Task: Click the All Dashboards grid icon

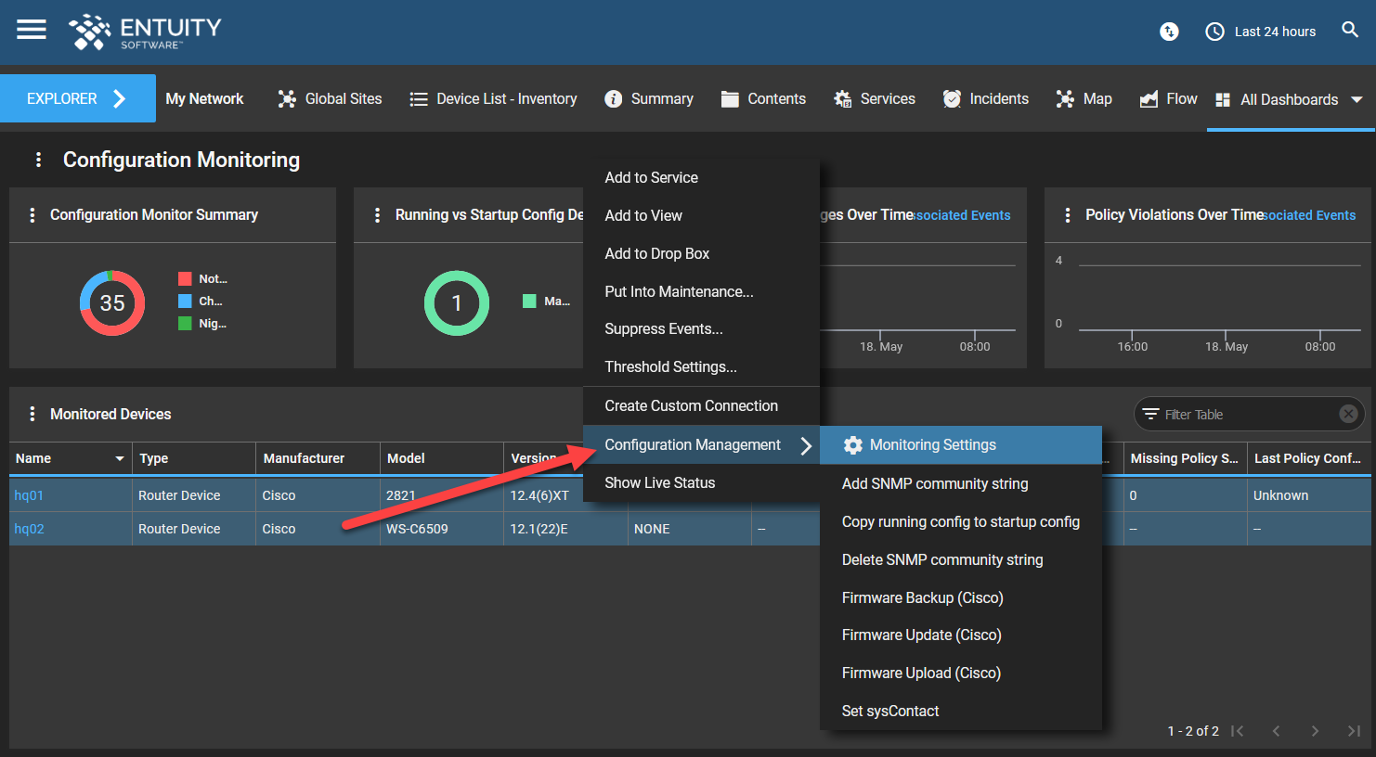Action: (x=1223, y=100)
